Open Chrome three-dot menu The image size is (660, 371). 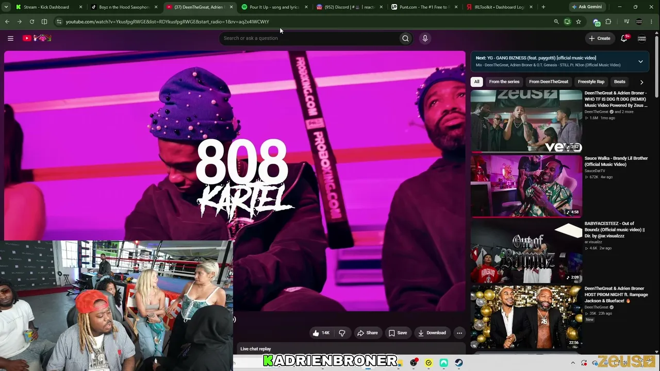652,22
